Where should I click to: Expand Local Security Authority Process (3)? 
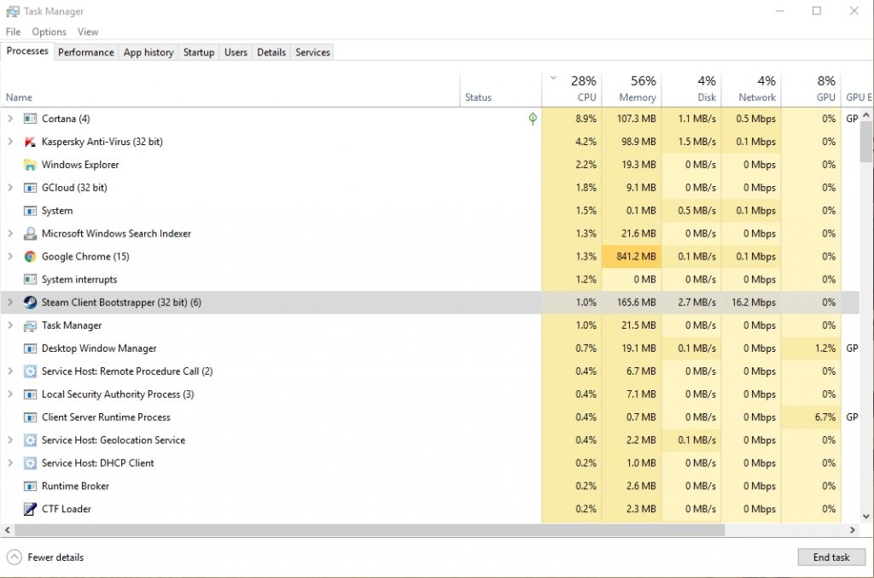(x=10, y=394)
